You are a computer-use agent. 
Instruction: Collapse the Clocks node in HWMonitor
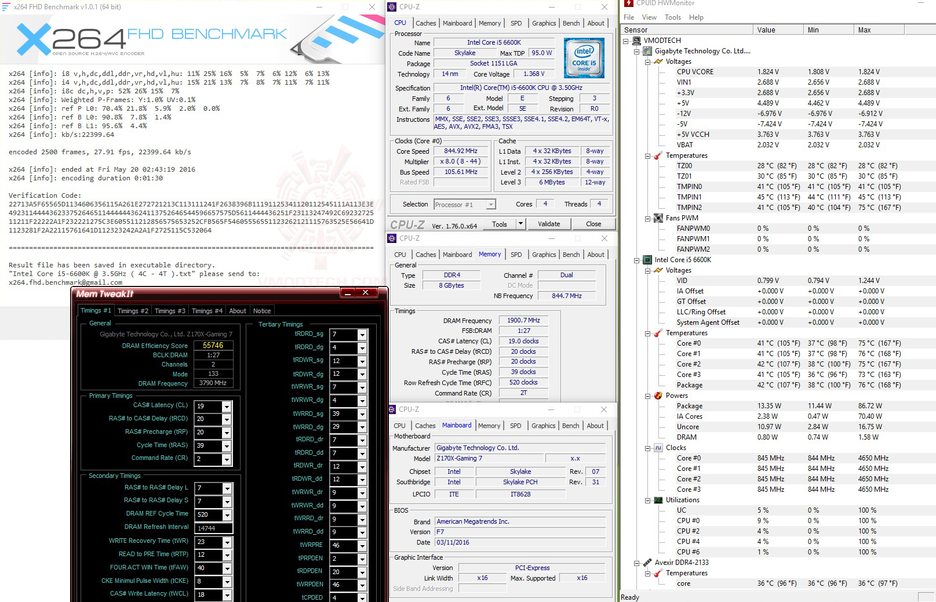(x=648, y=448)
